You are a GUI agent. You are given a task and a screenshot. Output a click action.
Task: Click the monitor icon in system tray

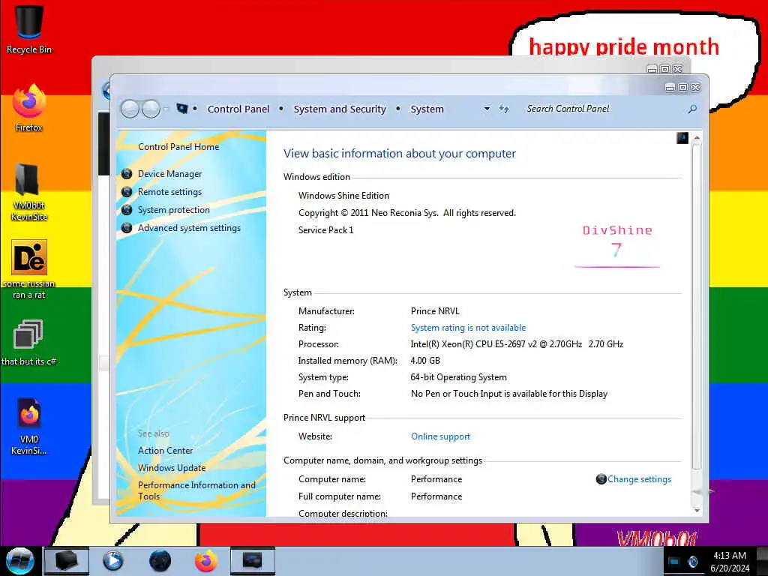[x=674, y=562]
